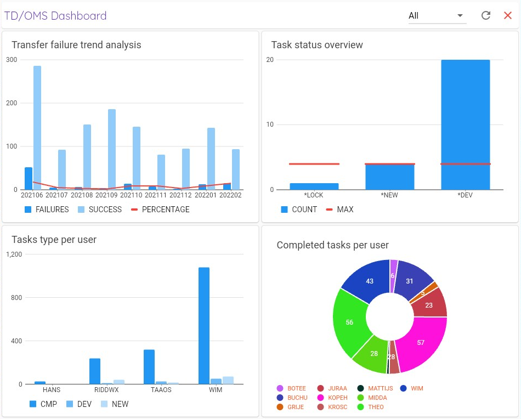Screen dimensions: 521x419
Task: Click the THEO legend dot
Action: 360,407
